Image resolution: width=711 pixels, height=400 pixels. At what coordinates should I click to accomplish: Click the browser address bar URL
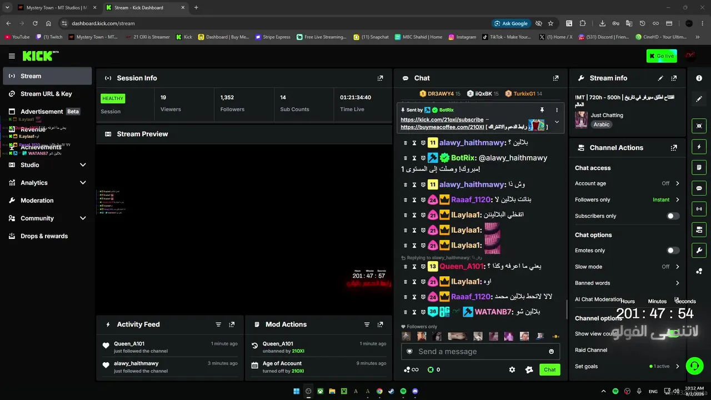tap(103, 23)
